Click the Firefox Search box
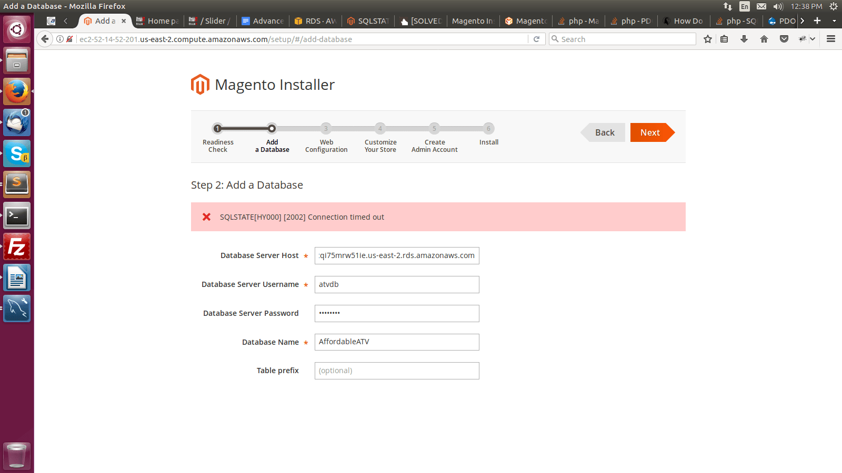The width and height of the screenshot is (842, 473). [623, 39]
